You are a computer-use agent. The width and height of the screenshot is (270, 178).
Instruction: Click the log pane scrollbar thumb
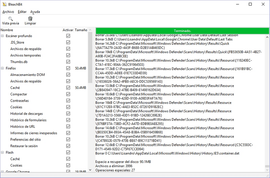click(267, 166)
